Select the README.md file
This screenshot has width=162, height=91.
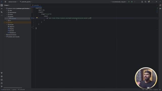(12, 33)
